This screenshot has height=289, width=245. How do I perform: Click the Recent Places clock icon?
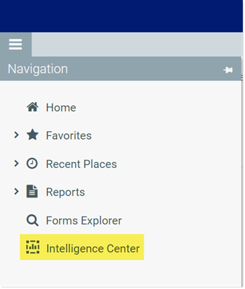point(32,163)
